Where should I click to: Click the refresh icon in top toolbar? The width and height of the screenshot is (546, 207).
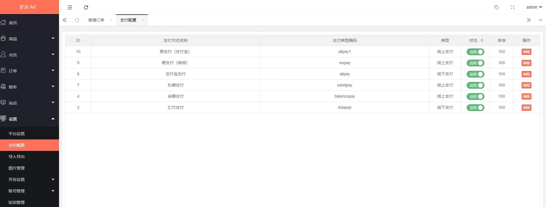tap(86, 7)
